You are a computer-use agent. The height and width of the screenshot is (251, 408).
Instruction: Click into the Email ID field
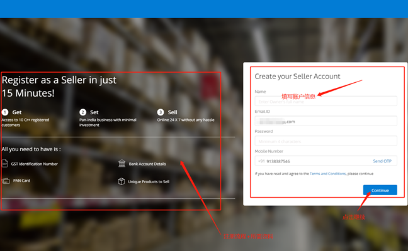(x=326, y=121)
